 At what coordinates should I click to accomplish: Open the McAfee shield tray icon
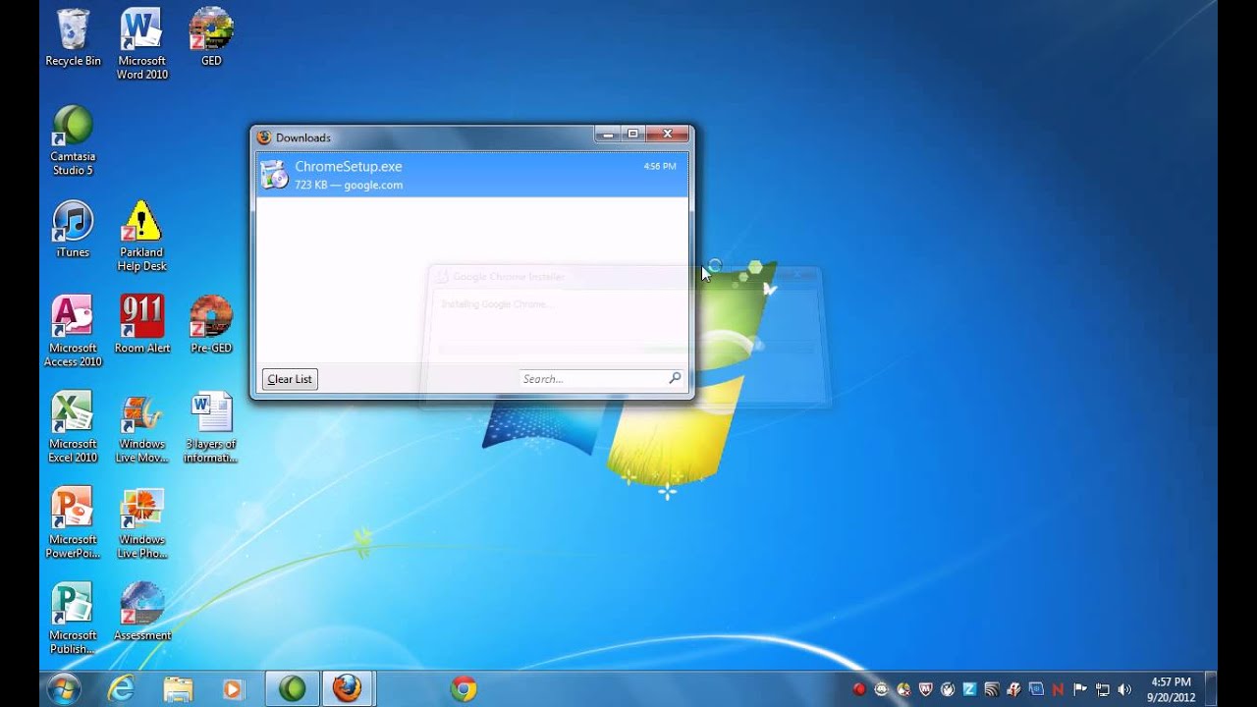click(925, 689)
